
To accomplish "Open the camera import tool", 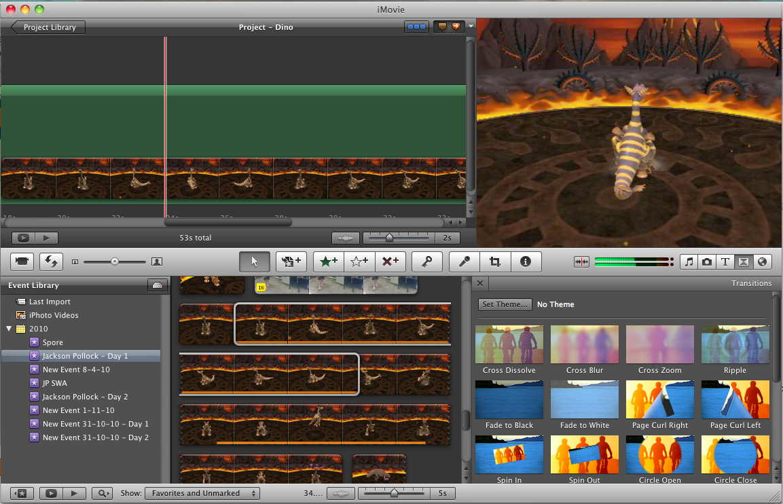I will (23, 262).
